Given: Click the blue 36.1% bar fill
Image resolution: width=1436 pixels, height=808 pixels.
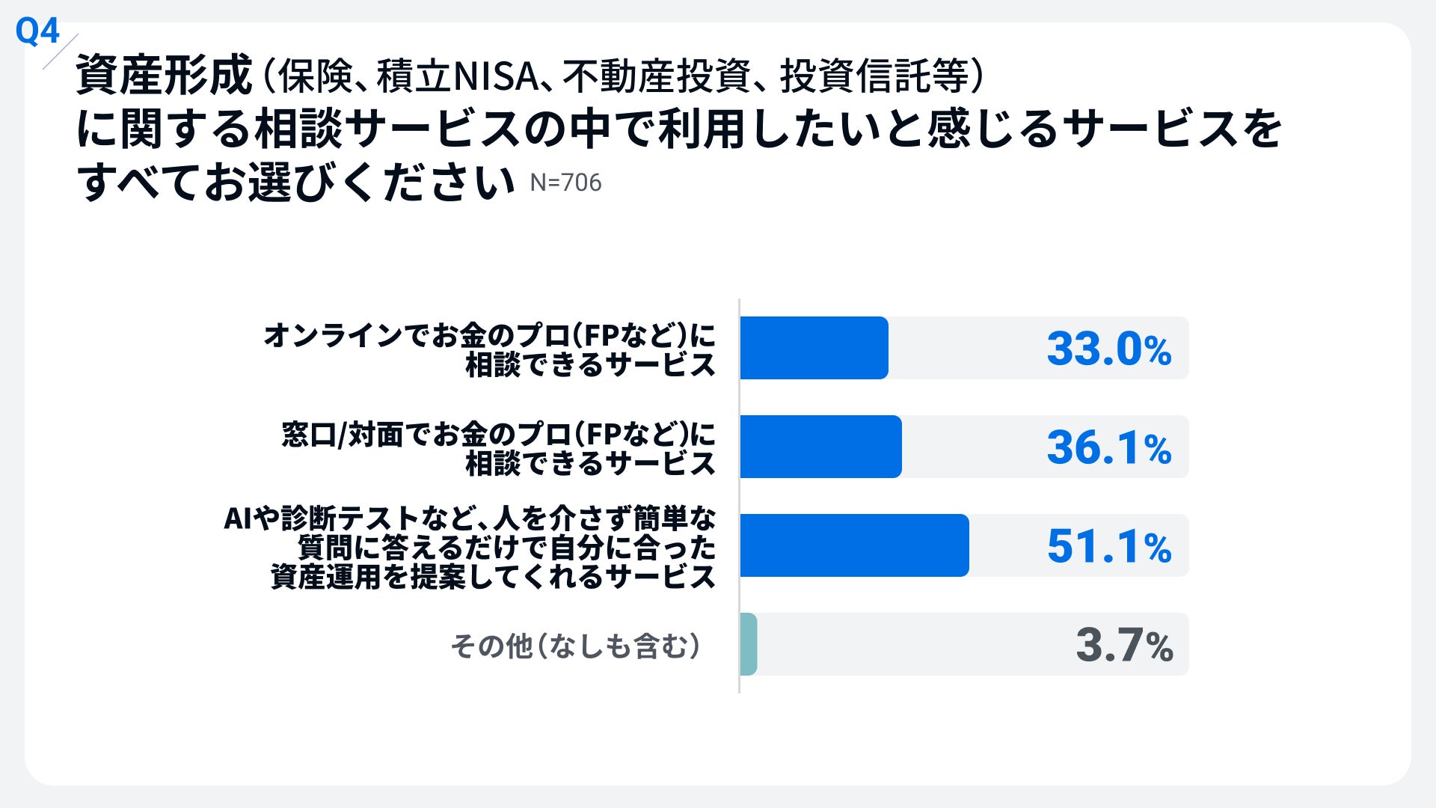Looking at the screenshot, I should (820, 447).
